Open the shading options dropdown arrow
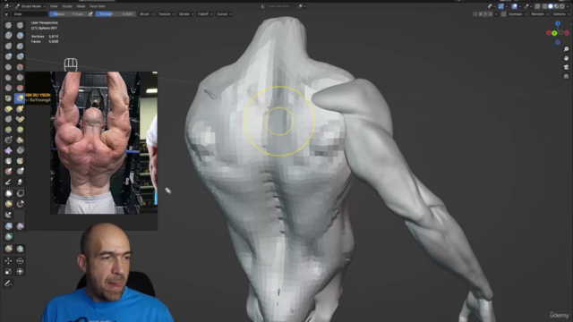The image size is (573, 322). pos(567,6)
